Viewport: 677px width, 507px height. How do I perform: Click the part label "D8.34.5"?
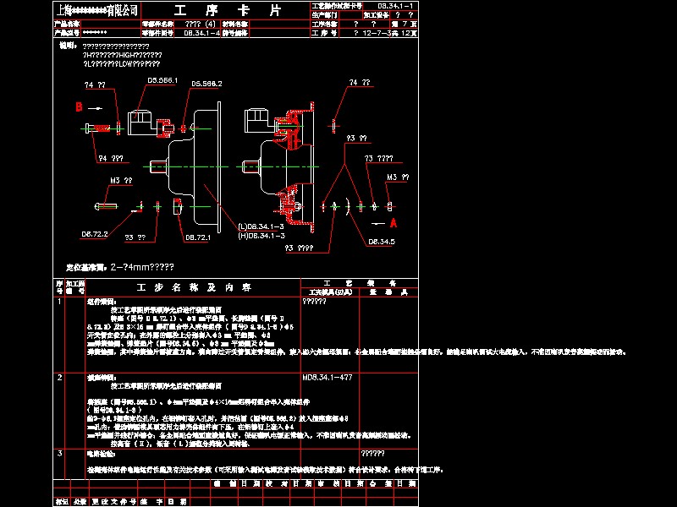coord(382,242)
